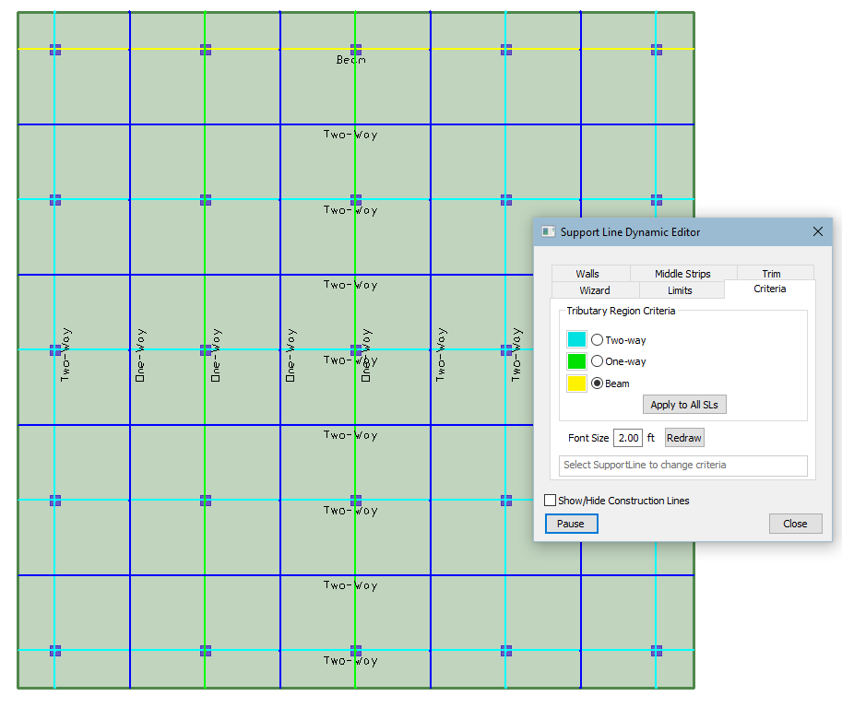Click the Font Size input field
This screenshot has width=842, height=708.
(627, 438)
